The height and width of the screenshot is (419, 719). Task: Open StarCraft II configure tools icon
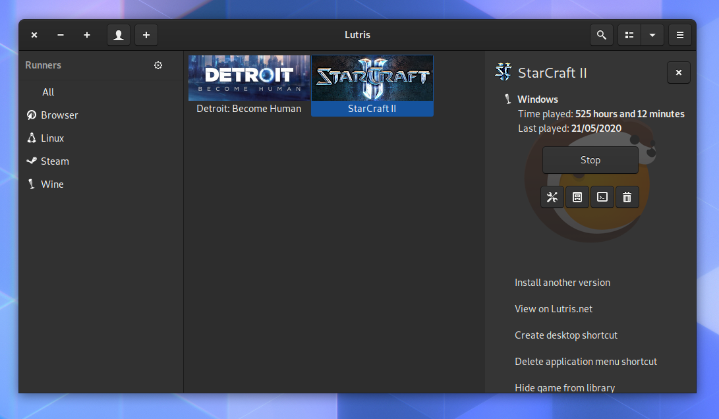click(552, 197)
